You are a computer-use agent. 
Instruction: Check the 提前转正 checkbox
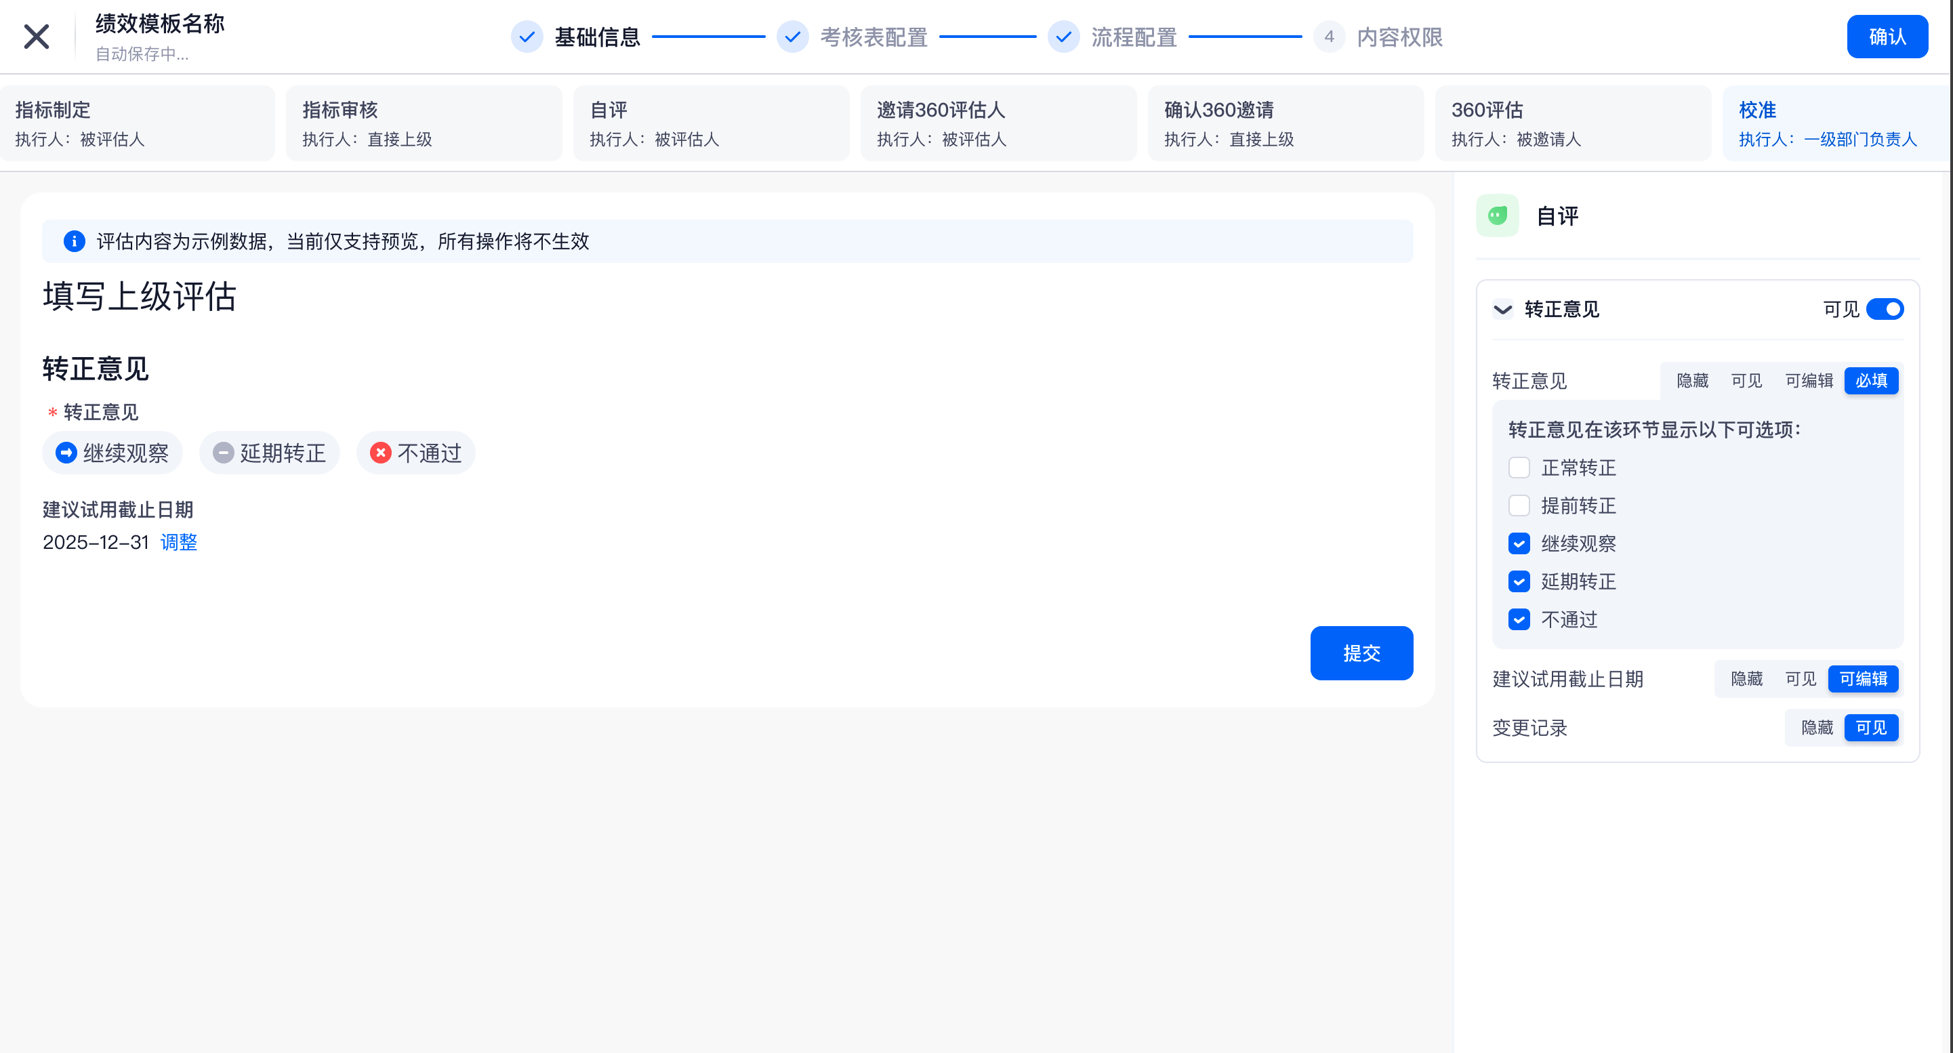(1519, 505)
